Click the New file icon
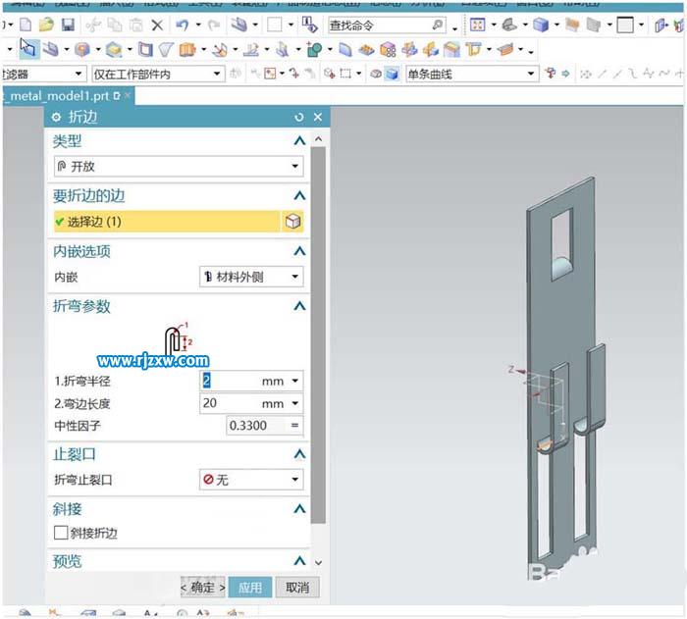Screen dimensions: 687x619 pyautogui.click(x=26, y=25)
